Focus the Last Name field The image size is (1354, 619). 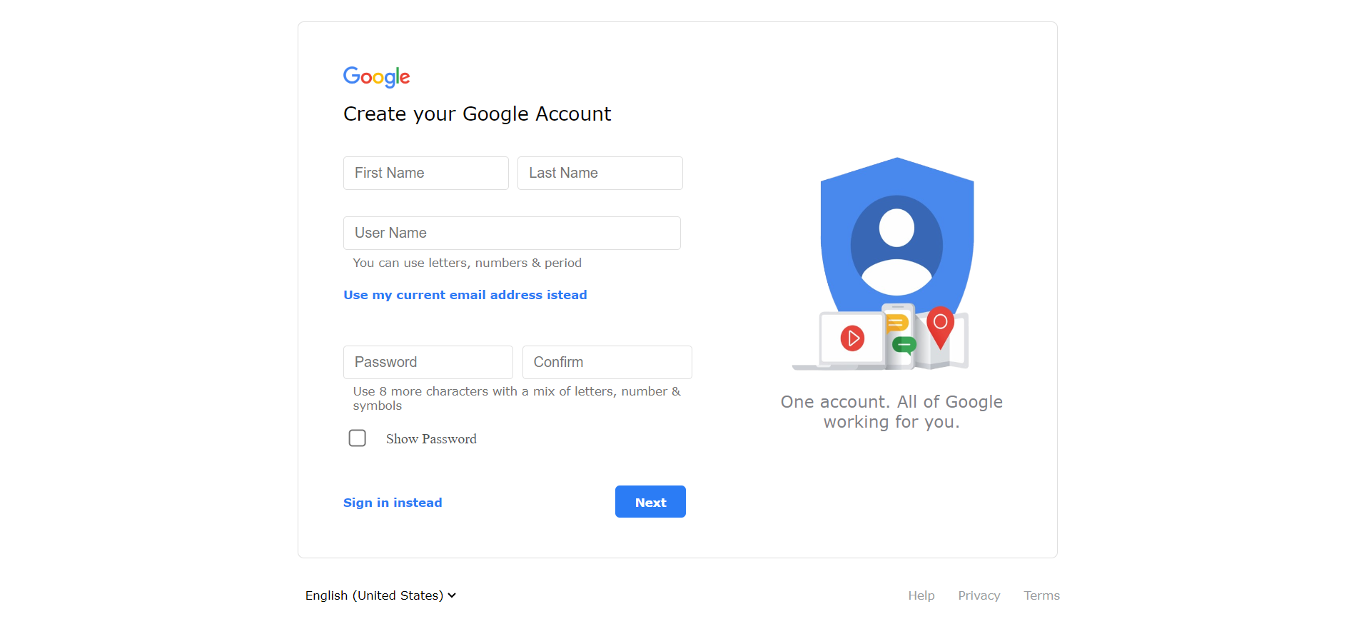point(600,173)
